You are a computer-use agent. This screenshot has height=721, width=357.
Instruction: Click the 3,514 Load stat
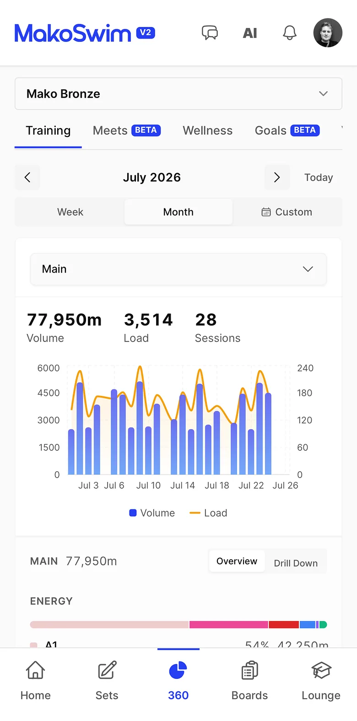tap(148, 328)
